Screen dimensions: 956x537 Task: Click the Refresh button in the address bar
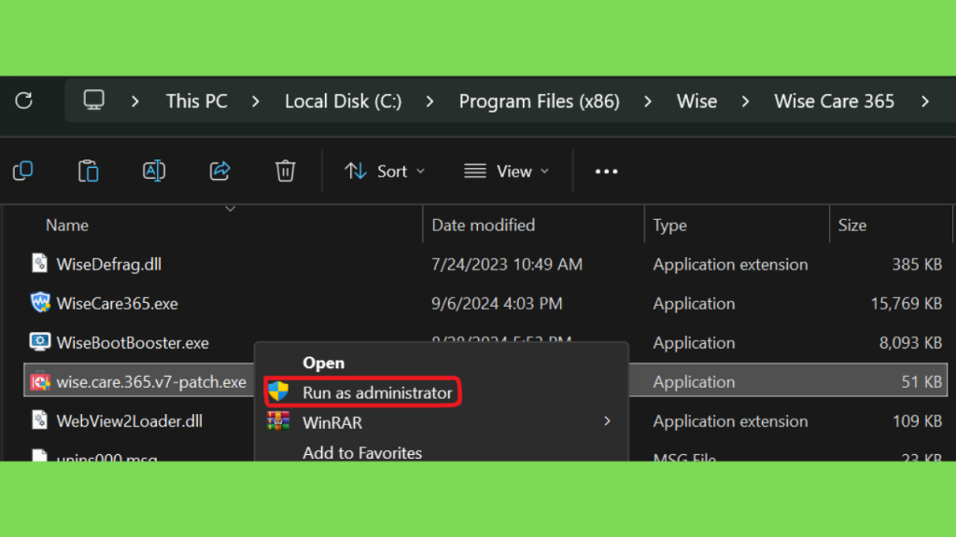(x=24, y=101)
